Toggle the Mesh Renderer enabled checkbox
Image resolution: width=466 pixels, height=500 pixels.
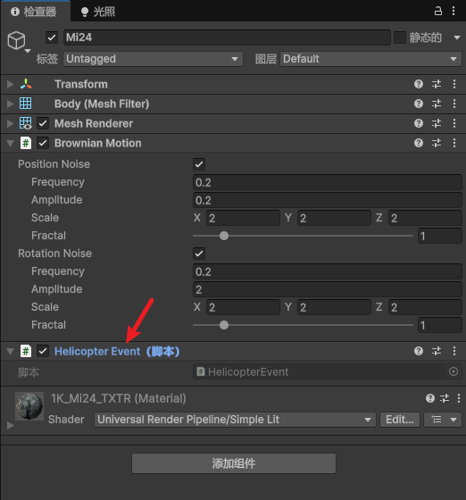pyautogui.click(x=43, y=123)
